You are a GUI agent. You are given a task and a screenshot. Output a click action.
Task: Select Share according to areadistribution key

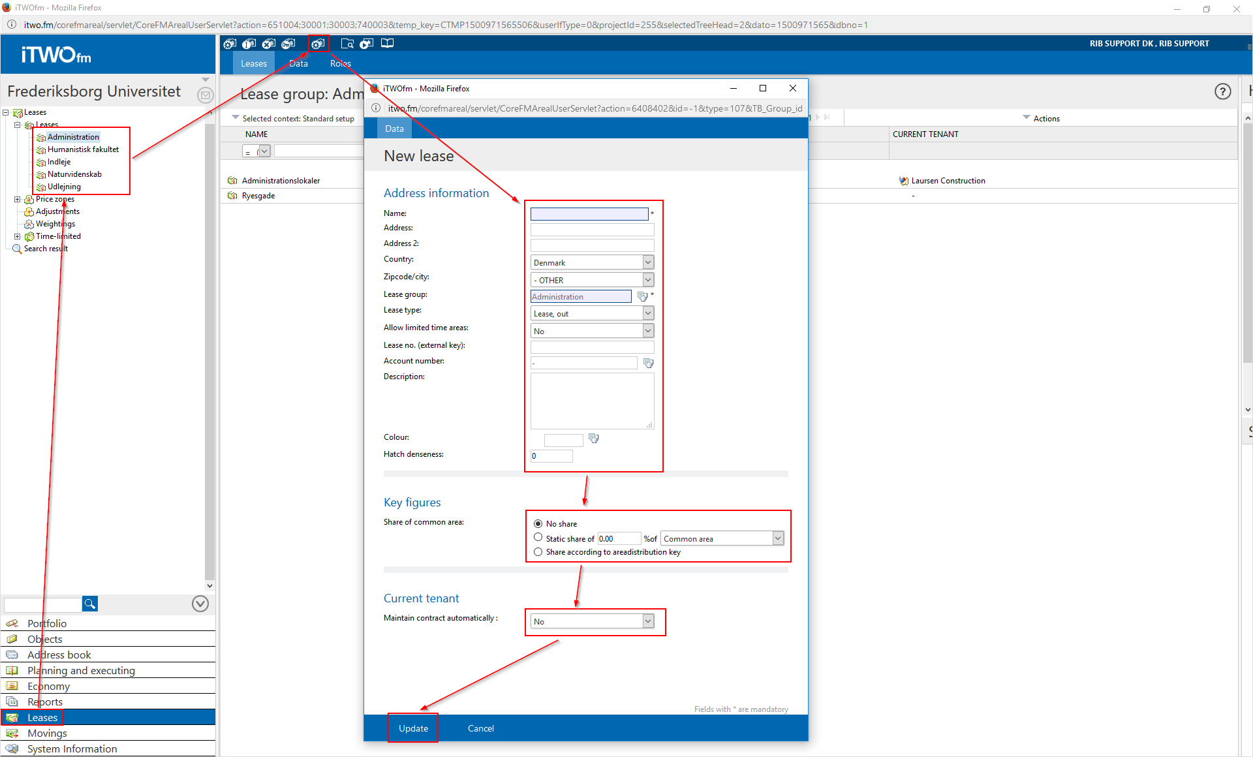(538, 552)
